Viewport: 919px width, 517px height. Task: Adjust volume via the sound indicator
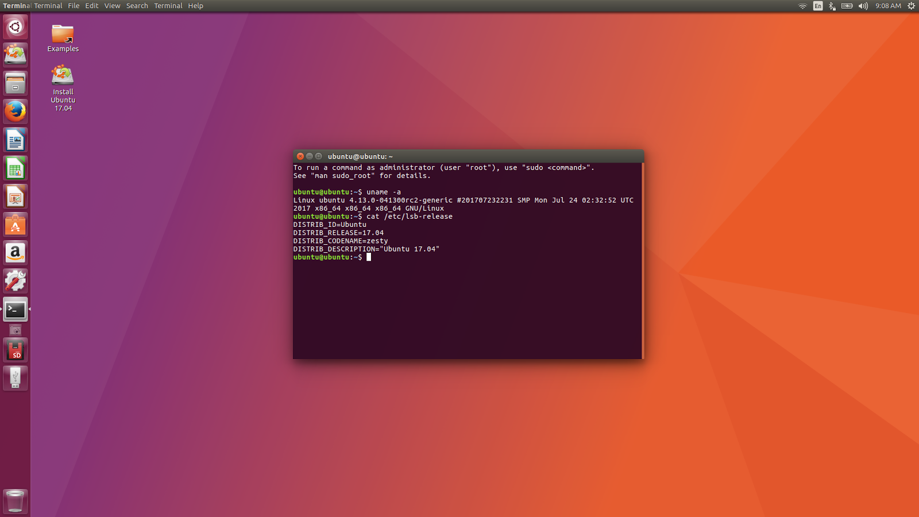point(863,6)
